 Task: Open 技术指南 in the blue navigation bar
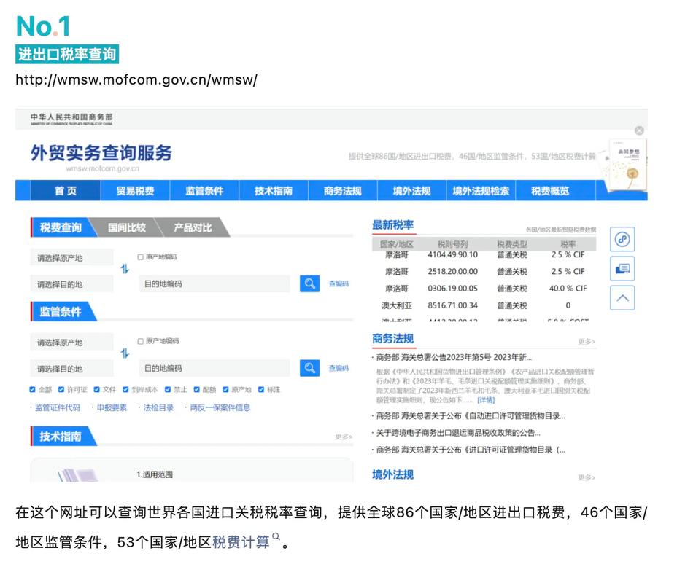[x=274, y=191]
